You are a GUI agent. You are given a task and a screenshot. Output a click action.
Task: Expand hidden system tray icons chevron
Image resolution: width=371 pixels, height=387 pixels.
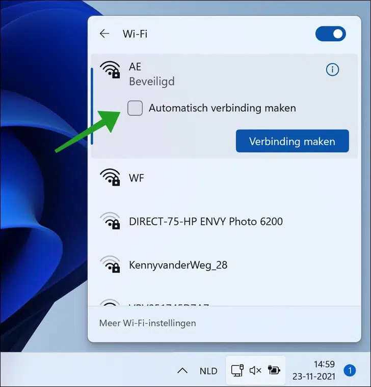pyautogui.click(x=182, y=370)
